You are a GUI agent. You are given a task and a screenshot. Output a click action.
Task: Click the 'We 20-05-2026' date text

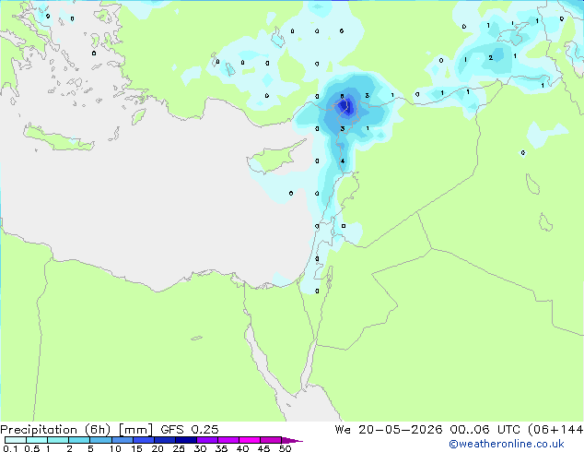(389, 430)
